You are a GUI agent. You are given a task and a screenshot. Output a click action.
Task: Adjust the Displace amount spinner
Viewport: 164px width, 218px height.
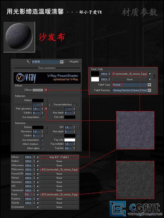[x=34, y=199]
